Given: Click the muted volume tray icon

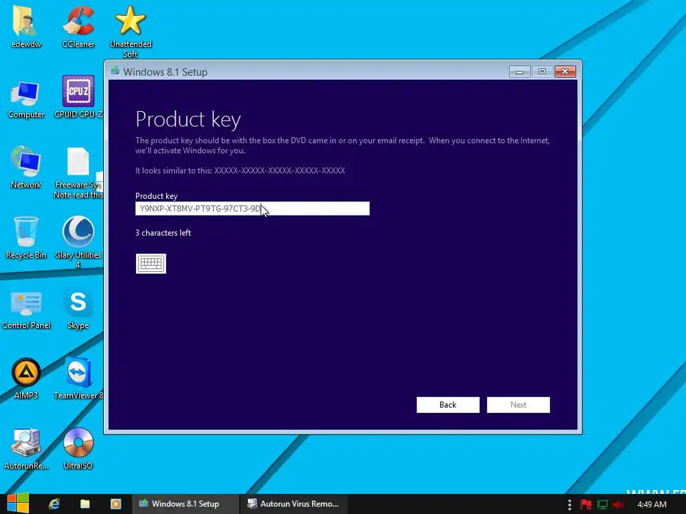Looking at the screenshot, I should [618, 505].
